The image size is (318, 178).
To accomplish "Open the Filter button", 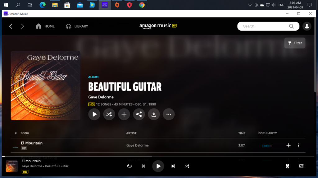I will coord(295,43).
